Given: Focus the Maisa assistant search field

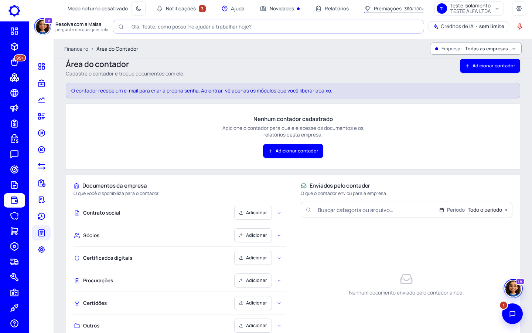Looking at the screenshot, I should point(268,27).
